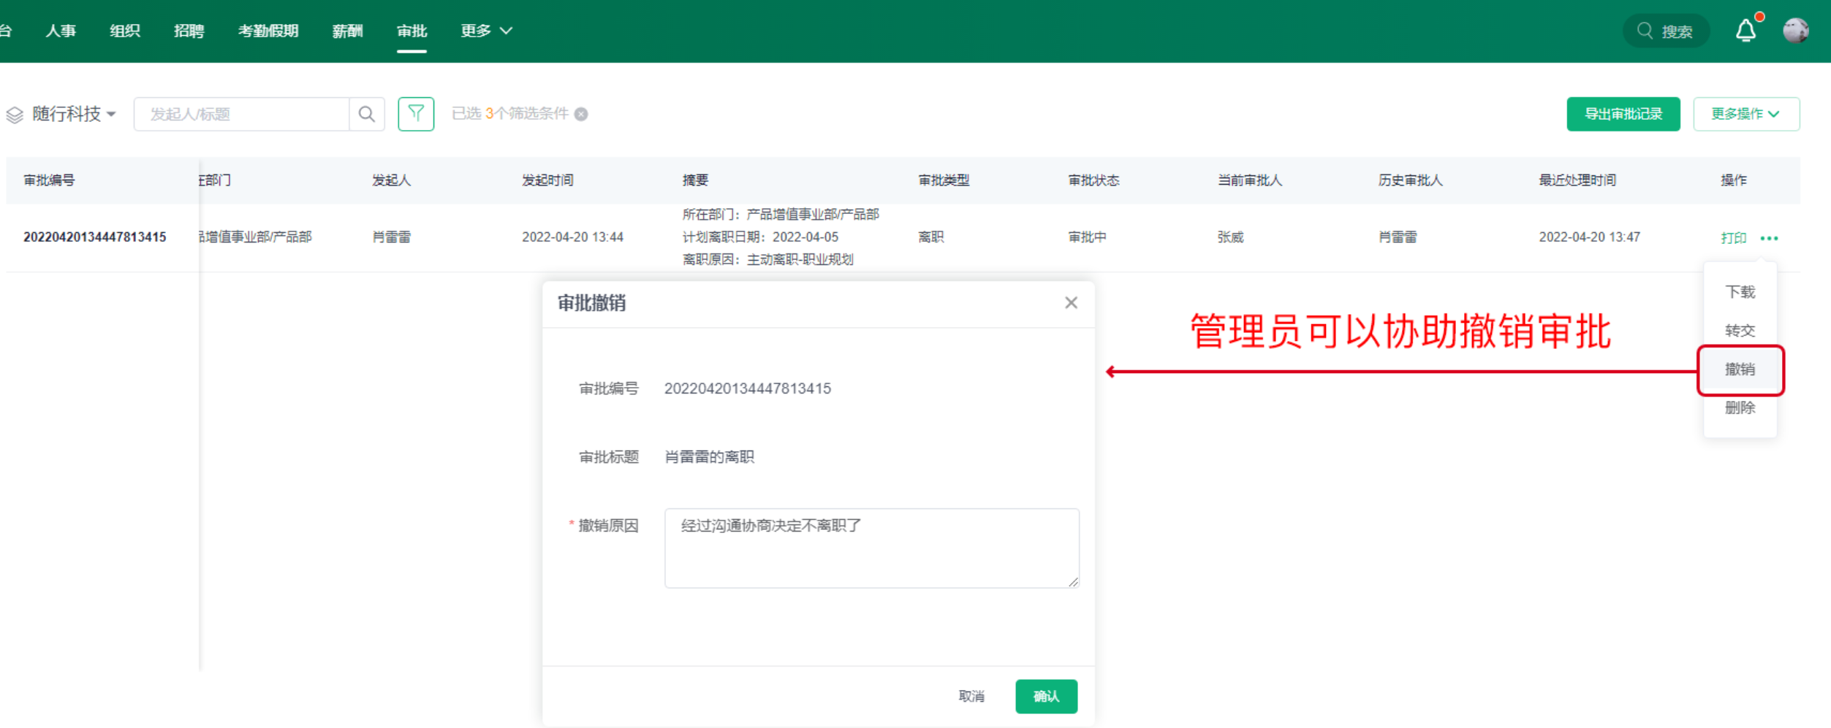Open the 更多操作 dropdown

tap(1745, 114)
